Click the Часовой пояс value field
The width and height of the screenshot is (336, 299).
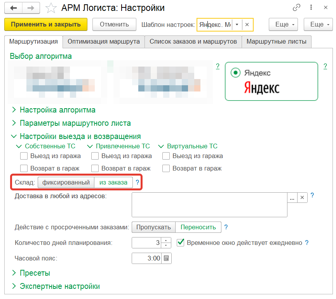(x=147, y=258)
